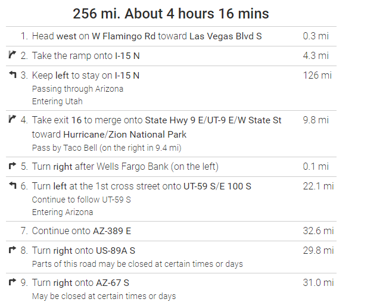This screenshot has width=386, height=305.
Task: Click the road closure warning under US-89A S
Action: click(138, 264)
